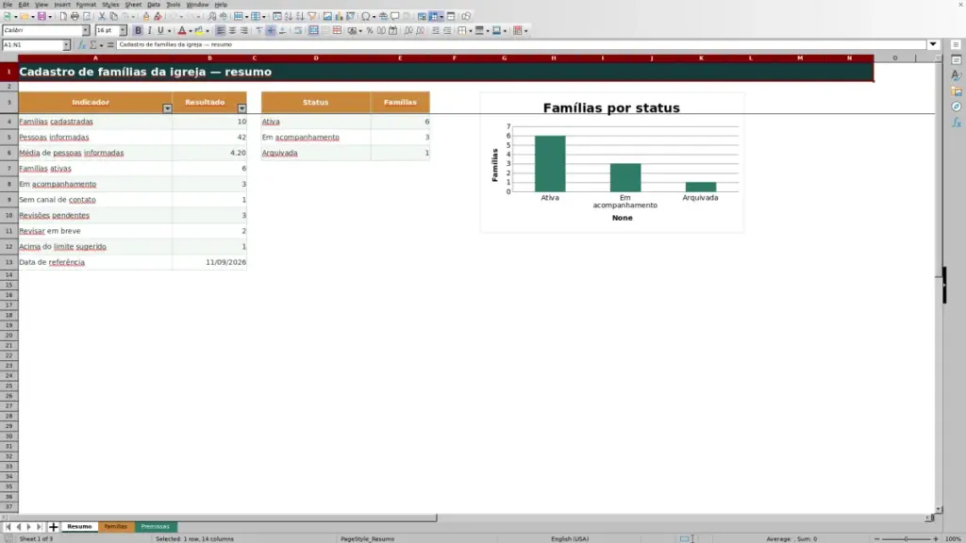Click the formula input line
Screen dimensions: 966x543
point(521,45)
